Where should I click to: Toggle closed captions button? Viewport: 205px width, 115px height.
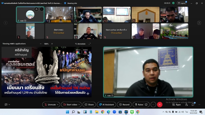click(6, 105)
